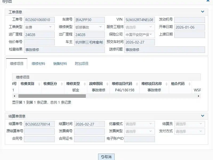Click the table scroll right arrow
The image size is (213, 160).
pos(198,96)
